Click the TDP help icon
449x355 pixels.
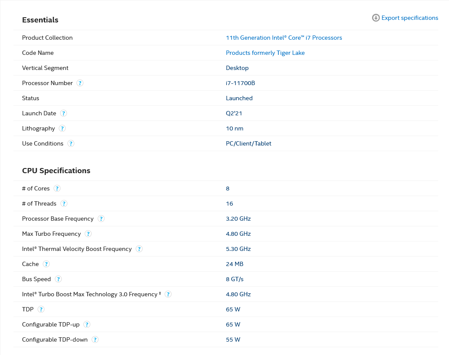click(x=41, y=310)
